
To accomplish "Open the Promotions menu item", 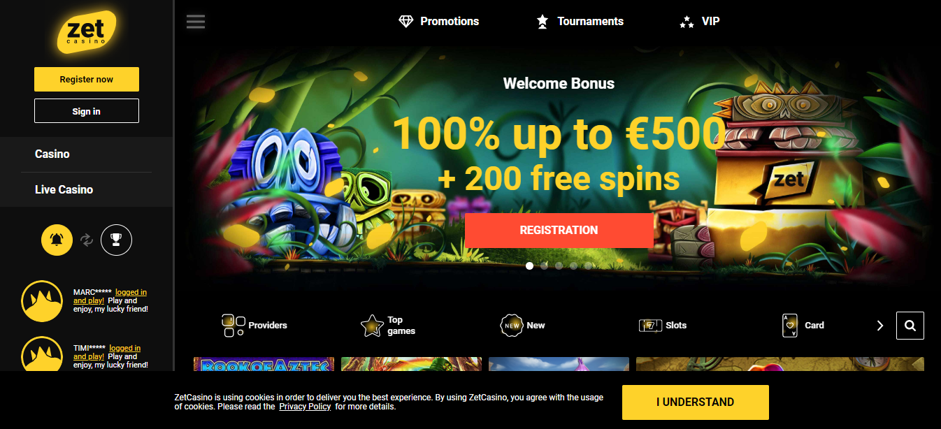I will [439, 22].
